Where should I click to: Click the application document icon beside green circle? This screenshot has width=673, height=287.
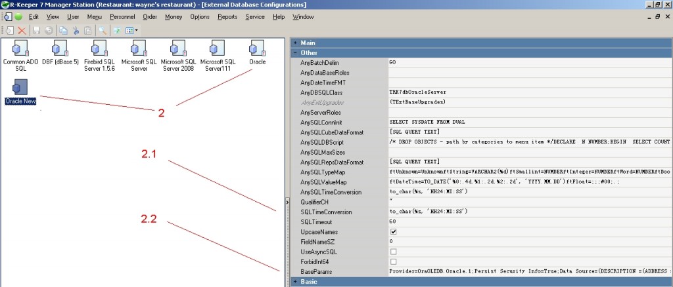coord(8,16)
